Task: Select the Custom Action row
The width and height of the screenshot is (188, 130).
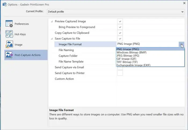Action: click(64, 79)
